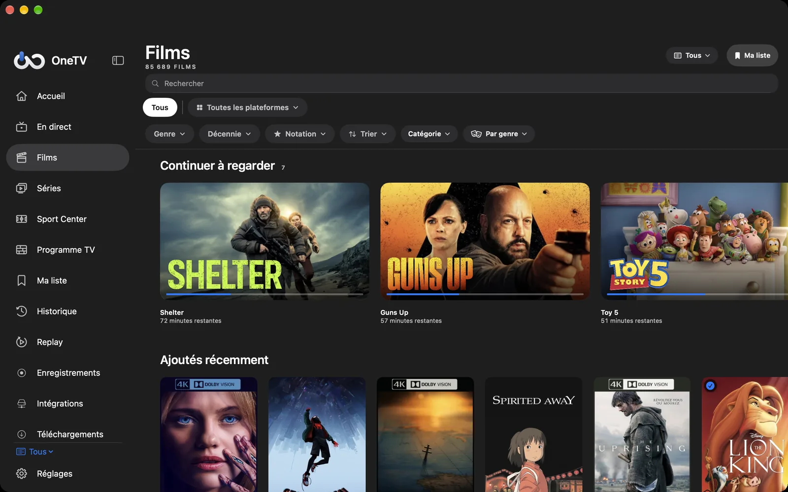The image size is (788, 492).
Task: Open En direct section
Action: point(54,127)
